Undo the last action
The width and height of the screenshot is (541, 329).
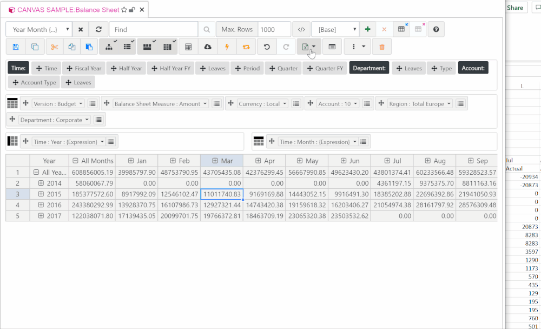[266, 47]
